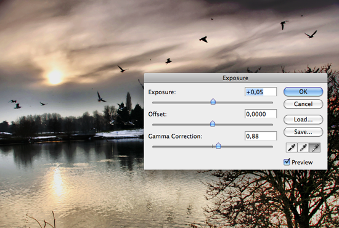
Task: Click the Offset value field
Action: [x=261, y=114]
